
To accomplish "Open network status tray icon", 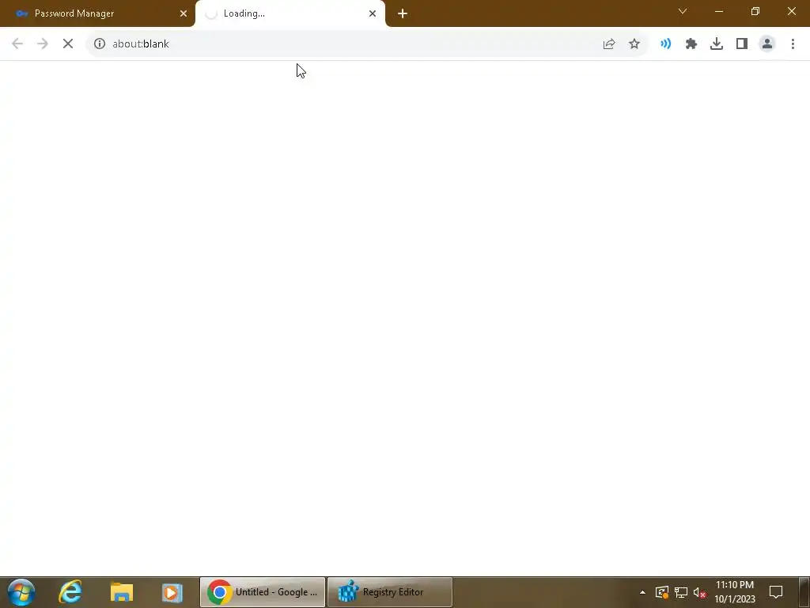I will coord(681,592).
